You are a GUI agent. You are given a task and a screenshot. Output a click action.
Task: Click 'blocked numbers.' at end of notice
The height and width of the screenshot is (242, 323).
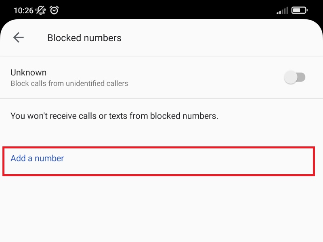184,116
